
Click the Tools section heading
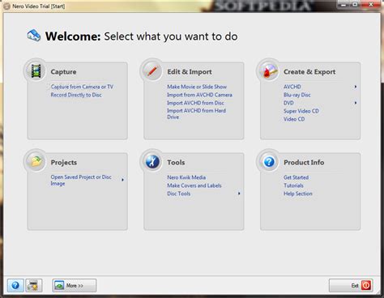coord(176,162)
